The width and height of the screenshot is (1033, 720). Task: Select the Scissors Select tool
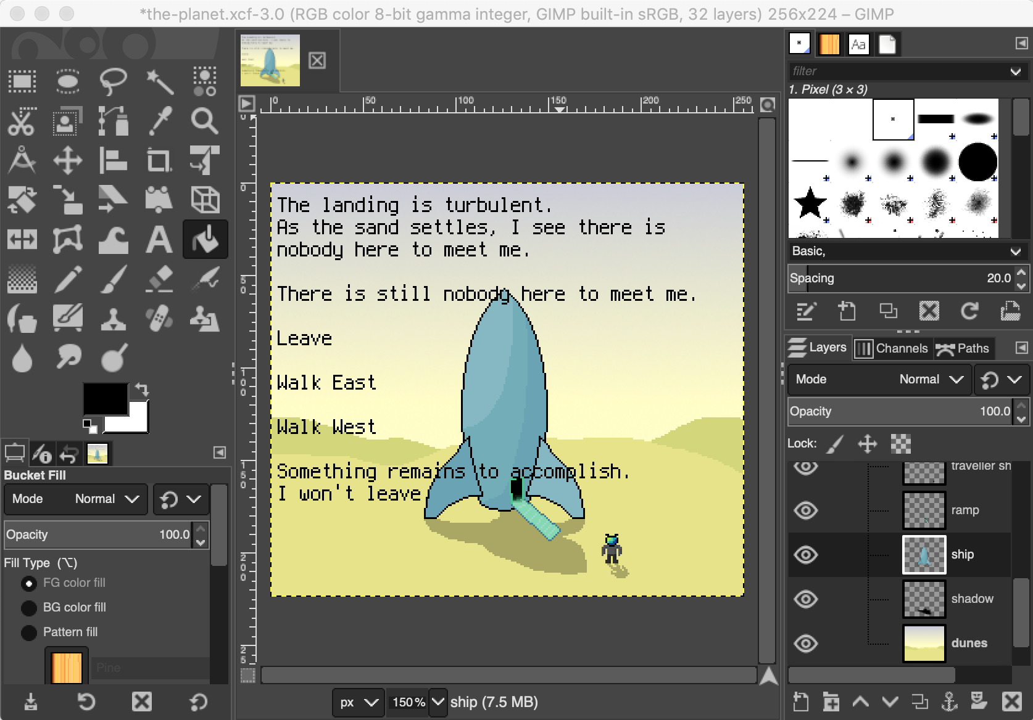coord(22,121)
